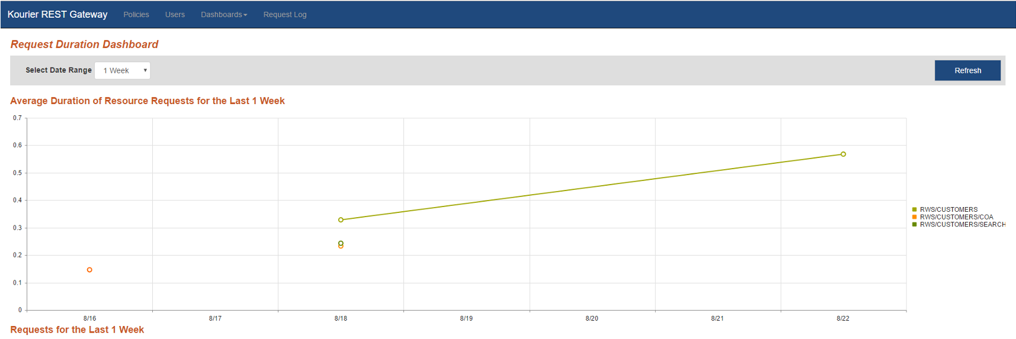Screen dimensions: 1016x339
Task: Click the 8/17 x-axis label
Action: [x=215, y=318]
